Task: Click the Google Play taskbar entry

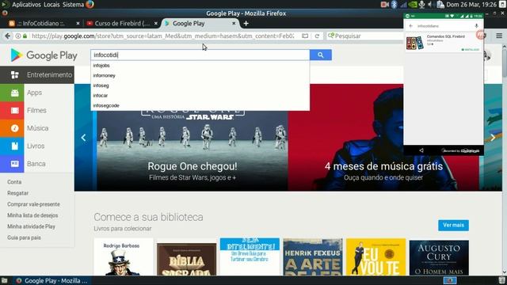Action: click(51, 280)
